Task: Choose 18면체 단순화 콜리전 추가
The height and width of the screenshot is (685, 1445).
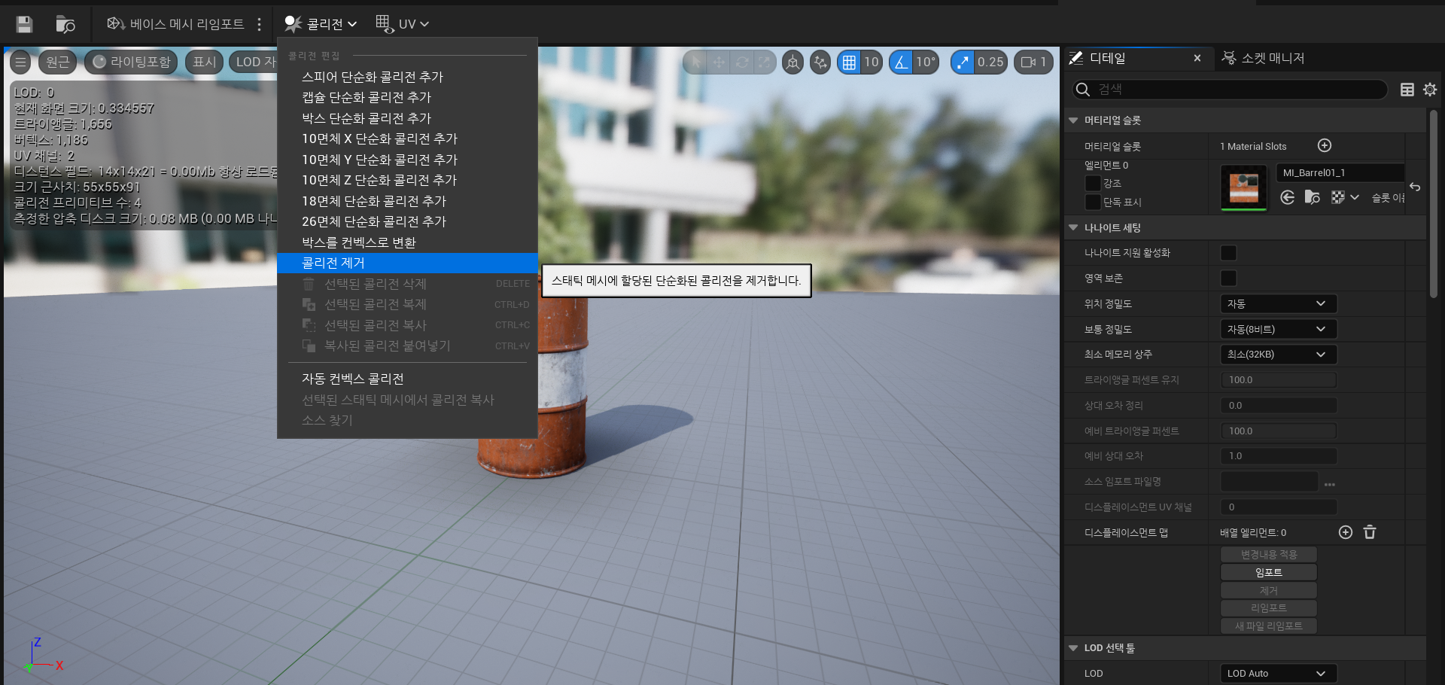Action: [x=407, y=201]
